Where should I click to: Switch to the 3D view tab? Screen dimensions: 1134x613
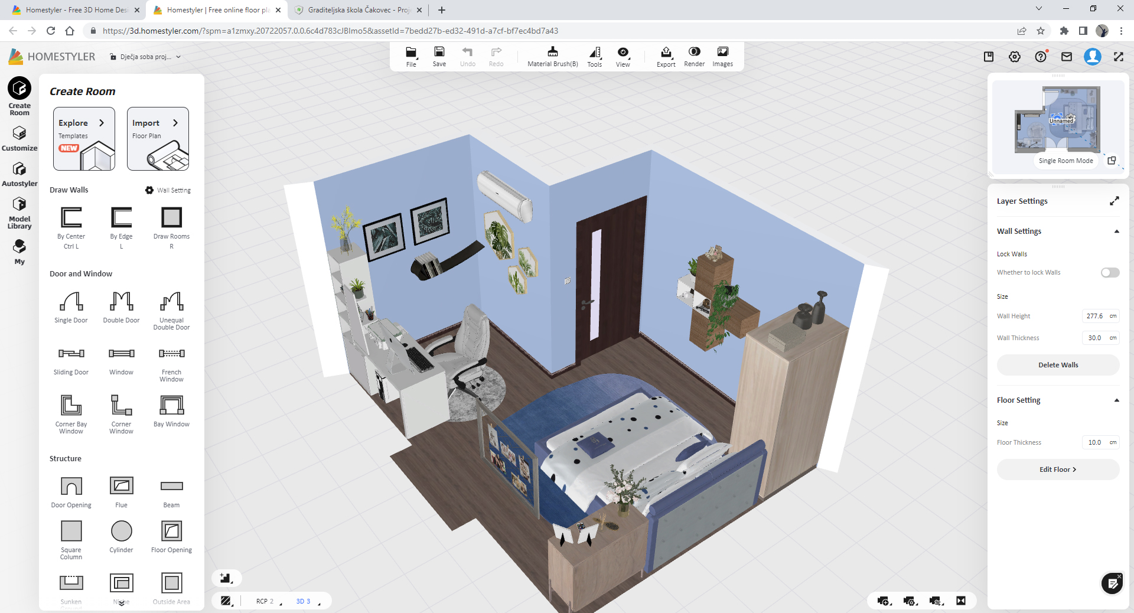coord(303,601)
